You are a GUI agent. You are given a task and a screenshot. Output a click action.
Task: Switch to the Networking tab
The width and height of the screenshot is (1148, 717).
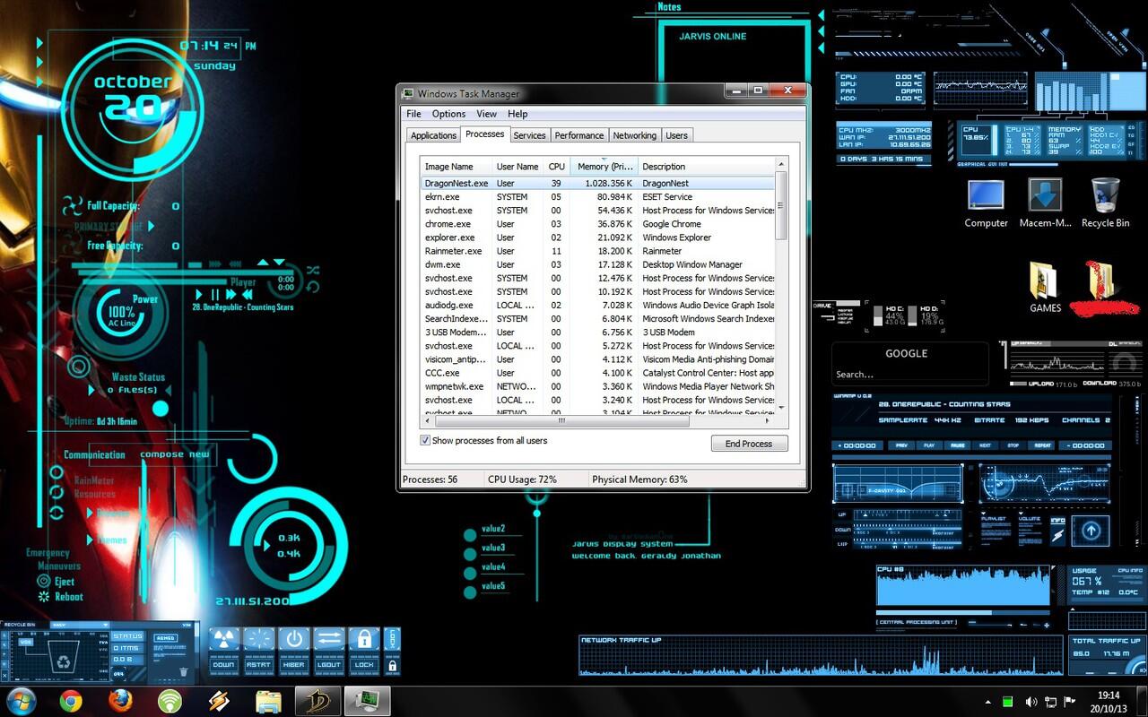pos(634,135)
